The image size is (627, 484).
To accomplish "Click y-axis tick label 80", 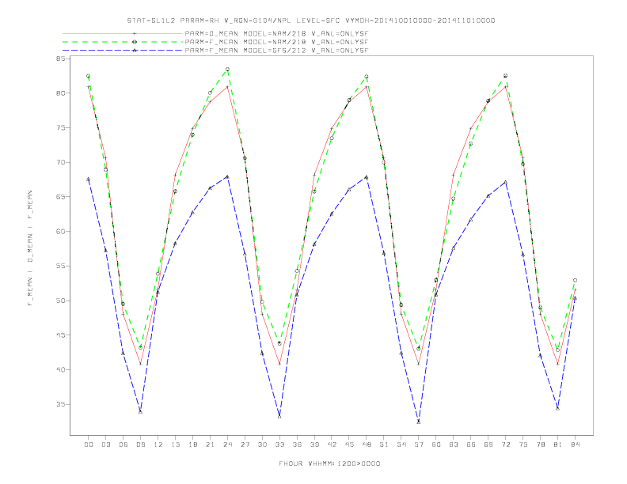I will point(60,93).
